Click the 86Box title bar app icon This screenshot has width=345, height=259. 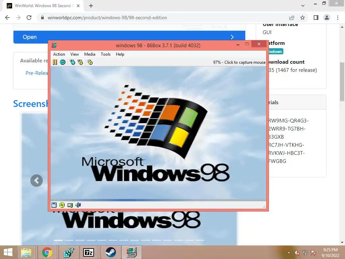(54, 46)
